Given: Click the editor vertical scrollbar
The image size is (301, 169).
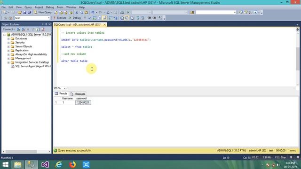Looking at the screenshot, I should click(297, 59).
